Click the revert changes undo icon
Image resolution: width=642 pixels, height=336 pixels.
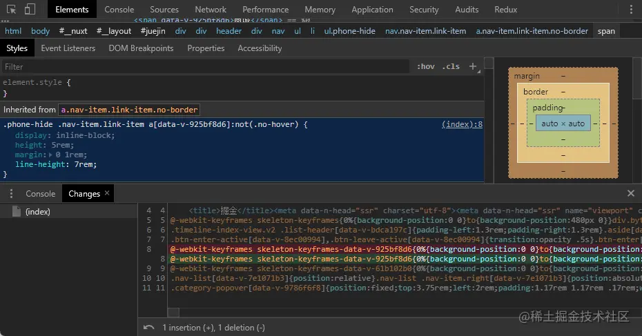[x=149, y=328]
